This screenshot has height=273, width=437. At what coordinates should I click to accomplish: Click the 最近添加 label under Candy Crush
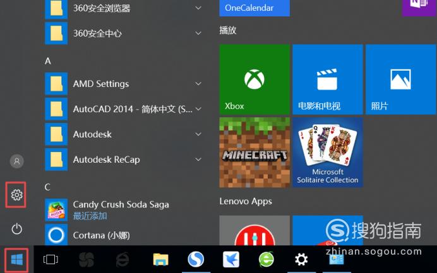(90, 216)
